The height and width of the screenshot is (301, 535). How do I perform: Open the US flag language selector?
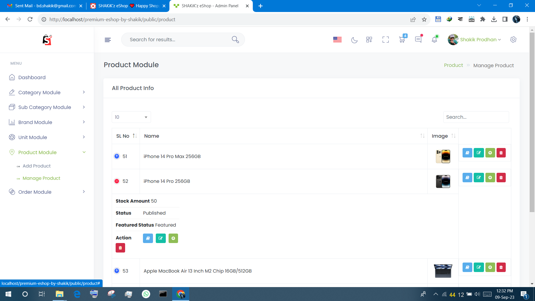point(337,40)
